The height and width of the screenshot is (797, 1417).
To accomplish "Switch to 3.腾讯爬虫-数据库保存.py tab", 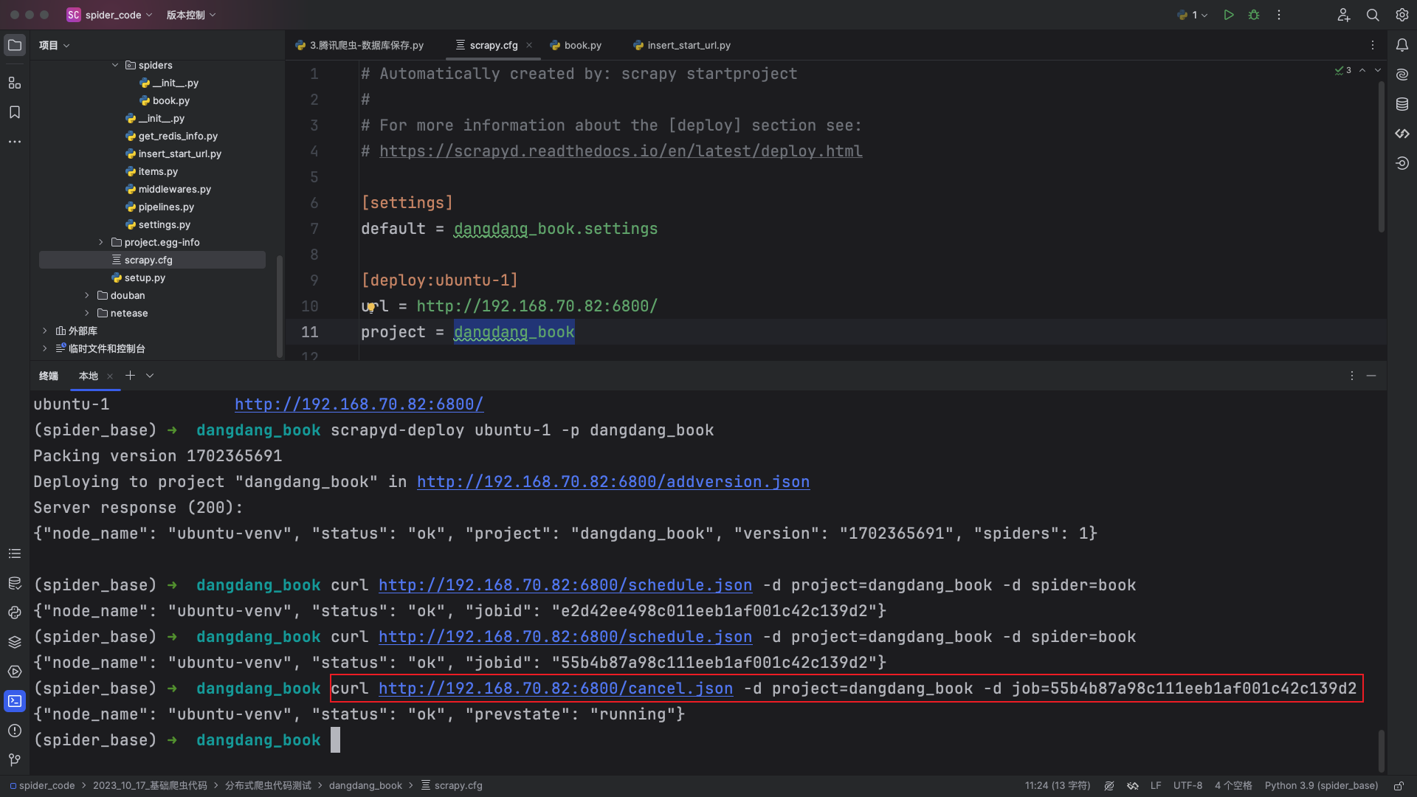I will [359, 46].
